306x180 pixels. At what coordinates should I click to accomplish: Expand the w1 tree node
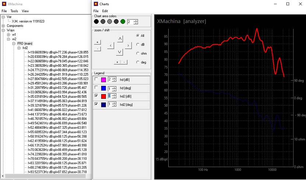point(8,35)
